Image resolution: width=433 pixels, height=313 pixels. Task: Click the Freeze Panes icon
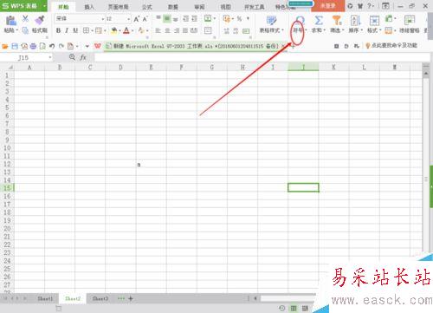410,21
